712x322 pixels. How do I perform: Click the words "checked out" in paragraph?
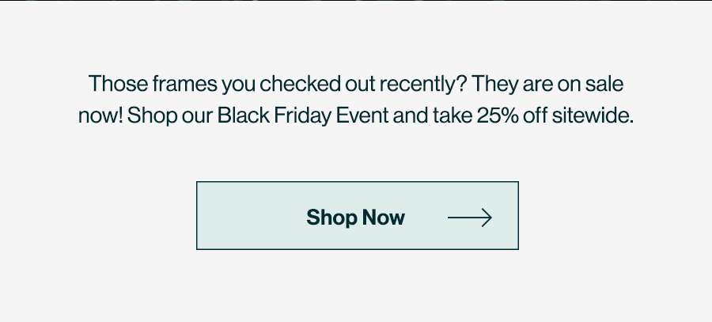(317, 84)
